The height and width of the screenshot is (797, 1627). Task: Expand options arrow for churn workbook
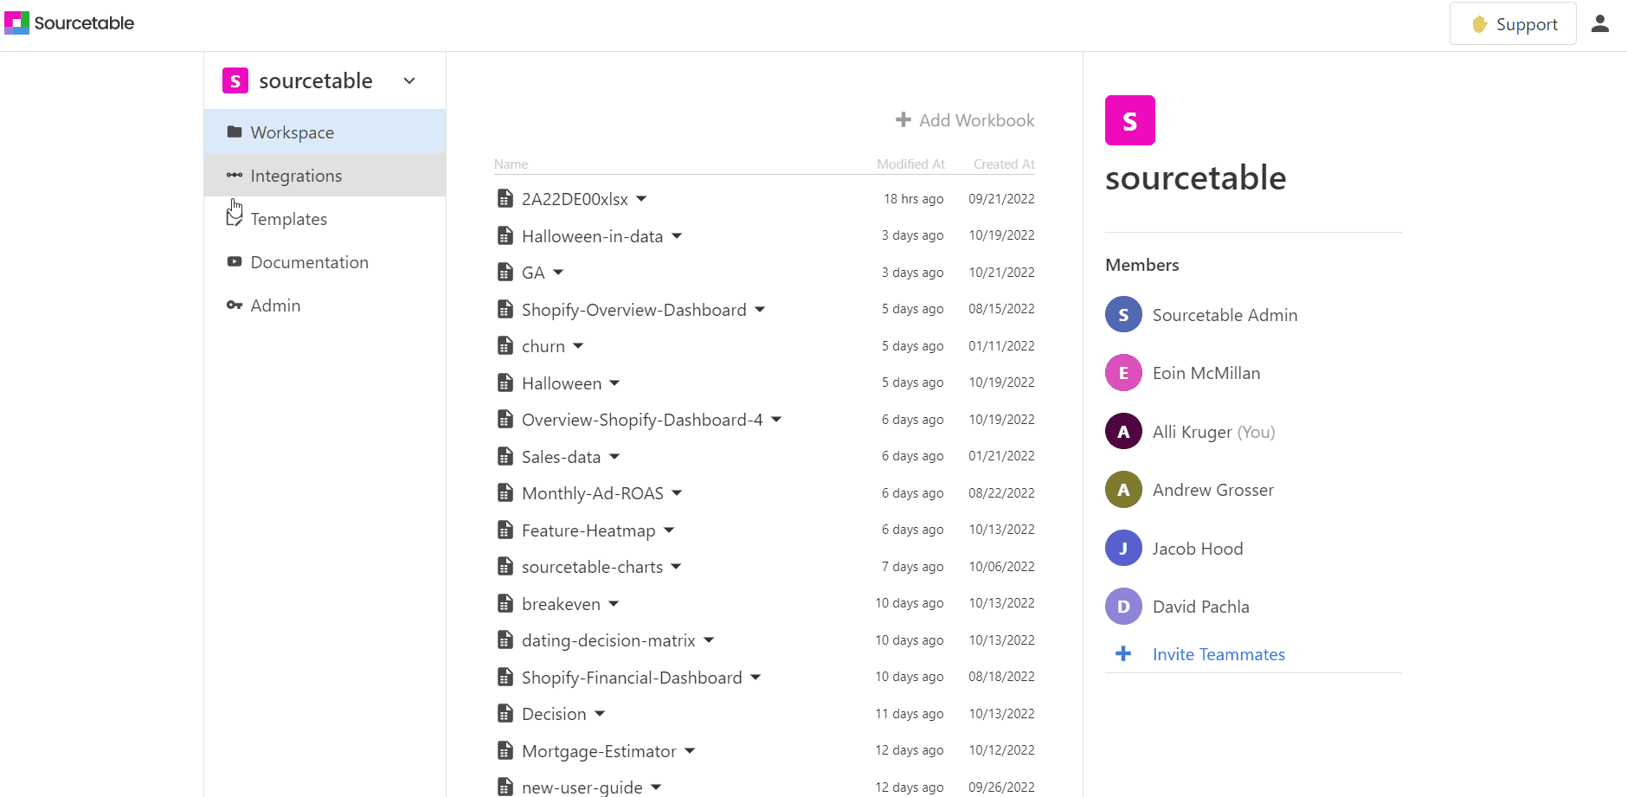578,345
